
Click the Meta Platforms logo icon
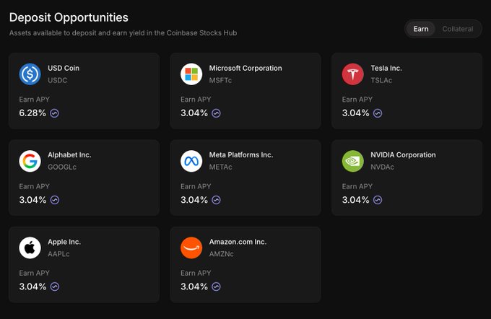coord(191,161)
